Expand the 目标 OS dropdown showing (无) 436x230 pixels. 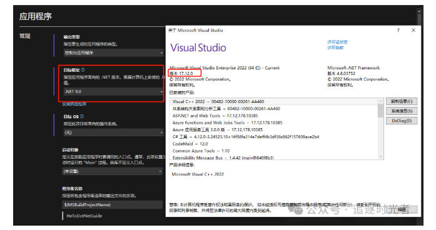(x=114, y=132)
